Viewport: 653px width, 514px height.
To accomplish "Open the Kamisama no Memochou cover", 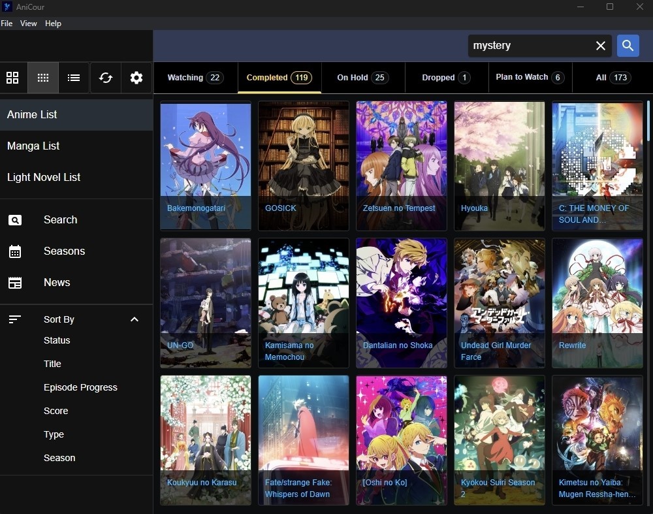I will (x=304, y=303).
